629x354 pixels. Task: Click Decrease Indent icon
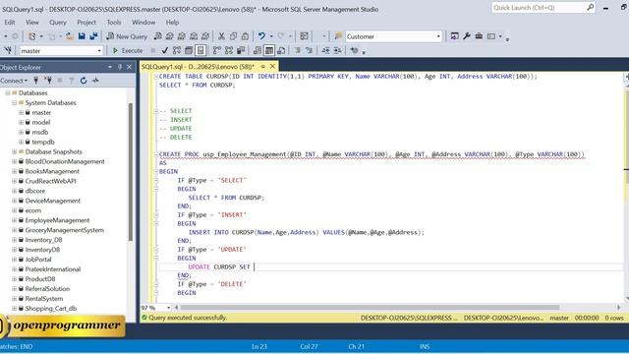click(x=325, y=50)
